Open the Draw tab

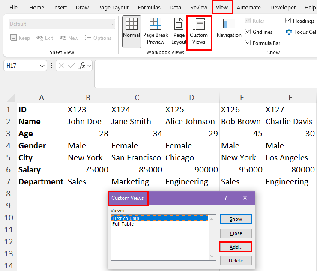pos(82,8)
